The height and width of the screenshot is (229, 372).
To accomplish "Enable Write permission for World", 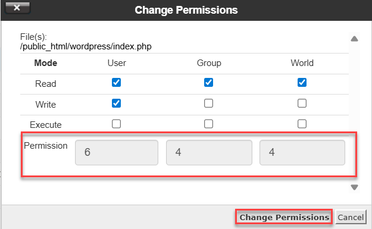I will [x=302, y=103].
